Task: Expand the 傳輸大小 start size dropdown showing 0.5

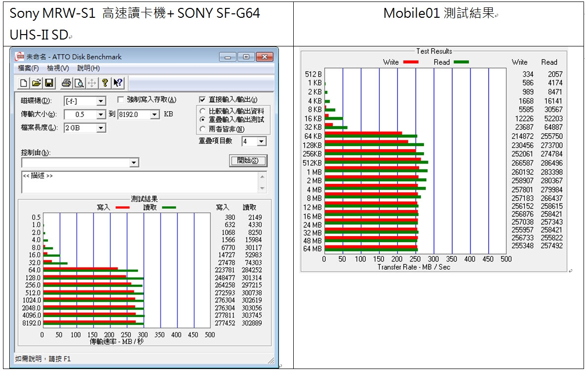Action: click(x=101, y=115)
